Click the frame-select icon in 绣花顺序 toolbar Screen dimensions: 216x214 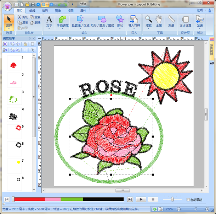[x=5, y=44]
